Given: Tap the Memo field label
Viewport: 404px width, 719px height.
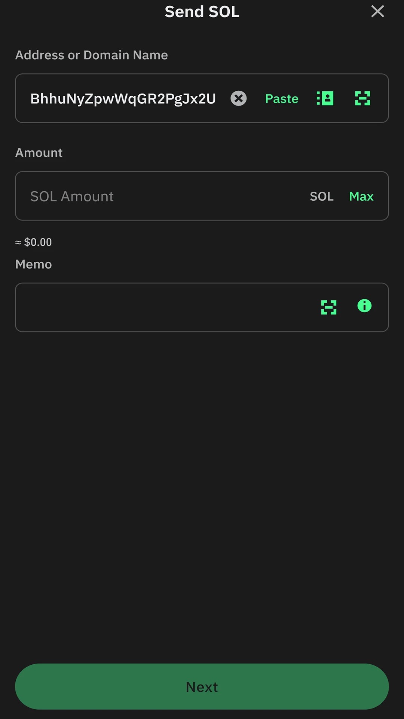Looking at the screenshot, I should pos(34,264).
